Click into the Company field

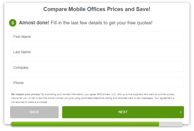[97, 67]
